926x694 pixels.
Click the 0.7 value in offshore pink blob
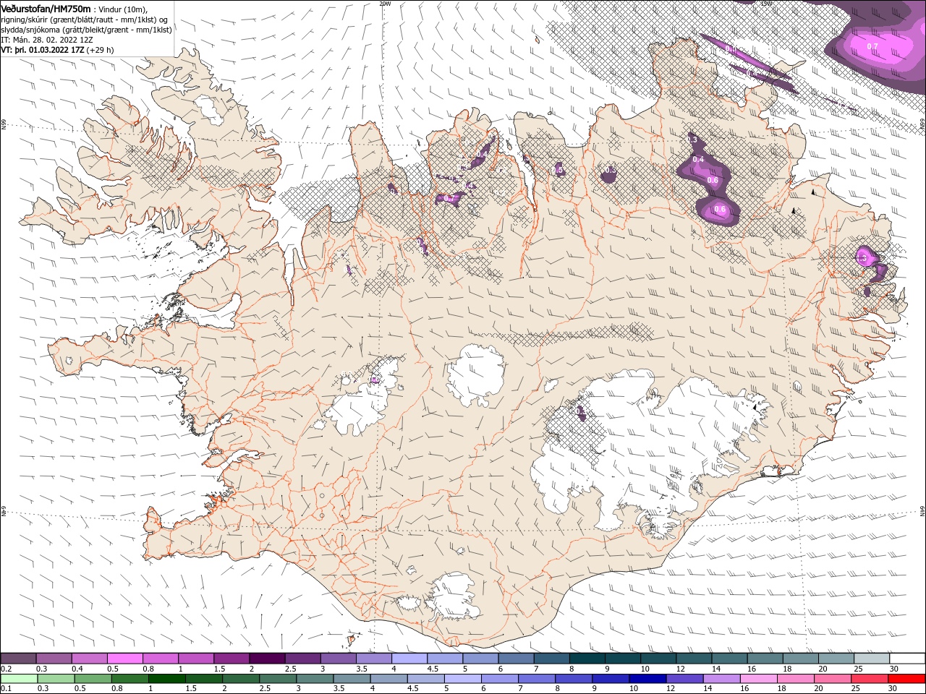(x=872, y=46)
